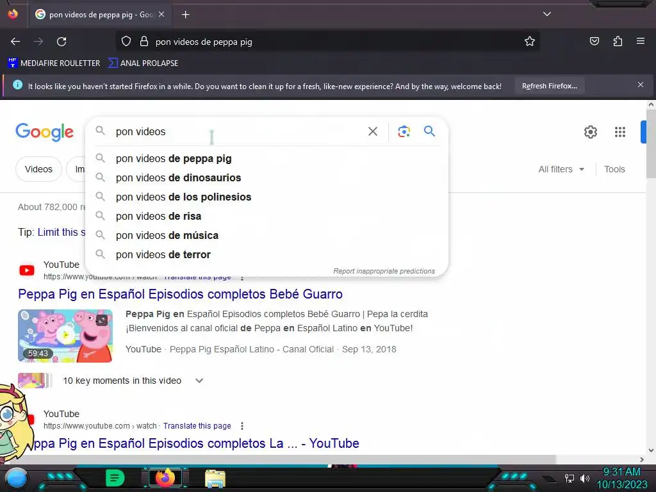Click the Refresh Firefox button
This screenshot has width=656, height=492.
(x=549, y=86)
